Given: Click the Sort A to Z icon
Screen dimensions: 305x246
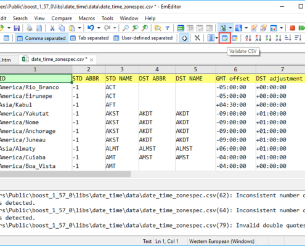Looking at the screenshot, I should (248, 38).
